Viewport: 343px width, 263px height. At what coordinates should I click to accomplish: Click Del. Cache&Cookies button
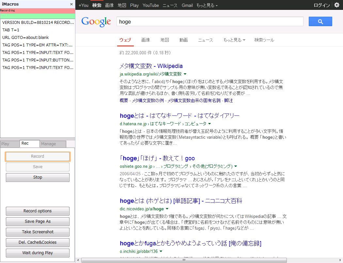click(38, 242)
